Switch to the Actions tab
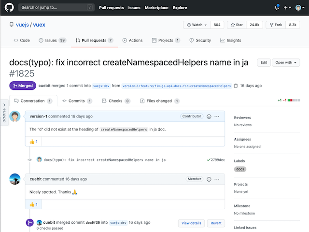 (132, 40)
